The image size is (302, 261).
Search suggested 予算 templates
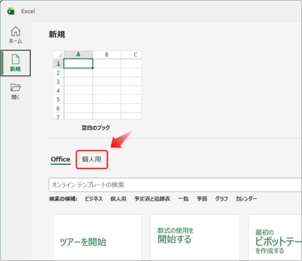click(x=202, y=199)
